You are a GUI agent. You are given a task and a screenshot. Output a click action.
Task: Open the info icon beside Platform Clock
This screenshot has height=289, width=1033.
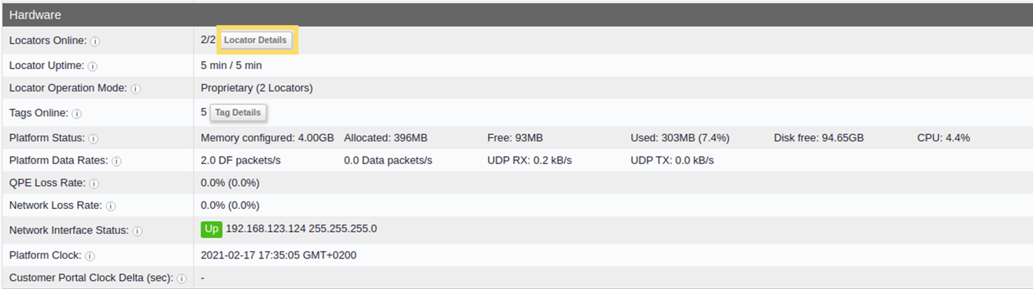click(90, 256)
